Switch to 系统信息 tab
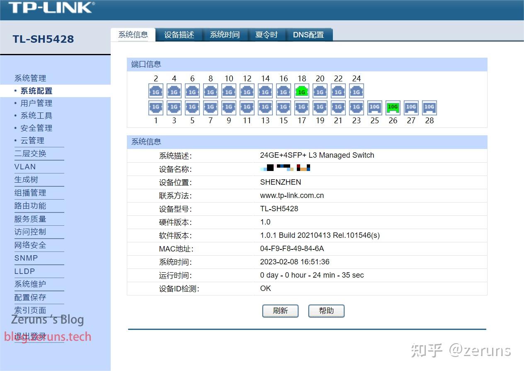 point(133,35)
